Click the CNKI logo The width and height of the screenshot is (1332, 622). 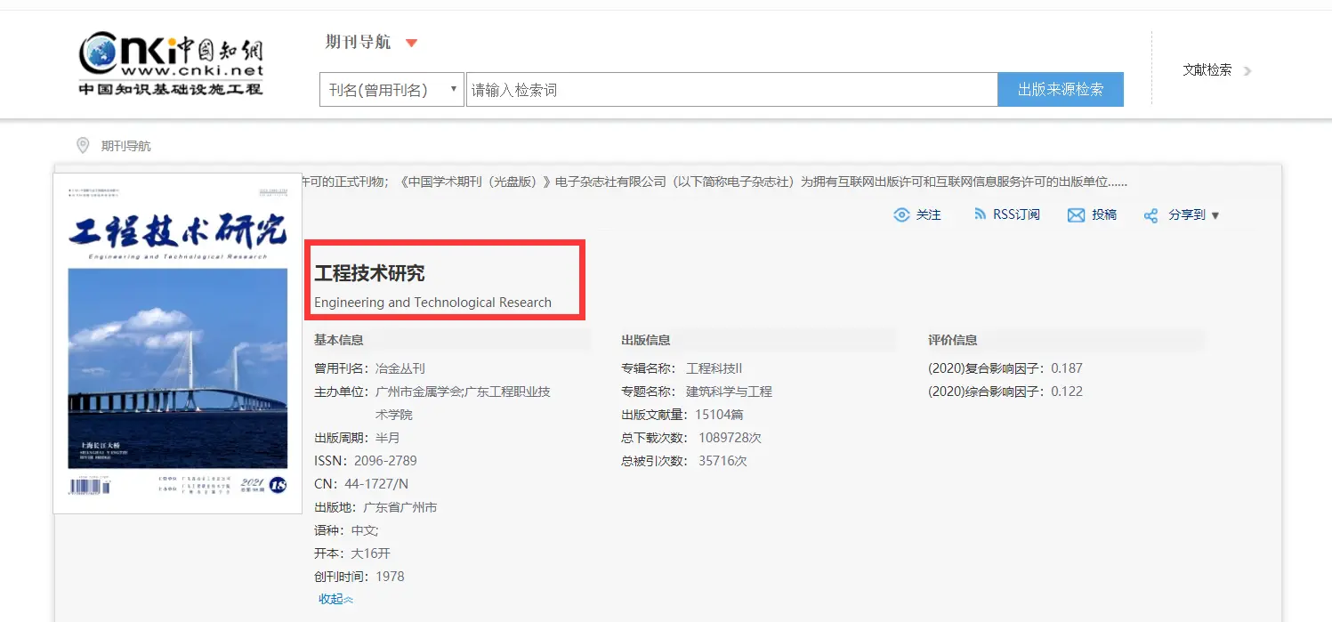tap(171, 63)
